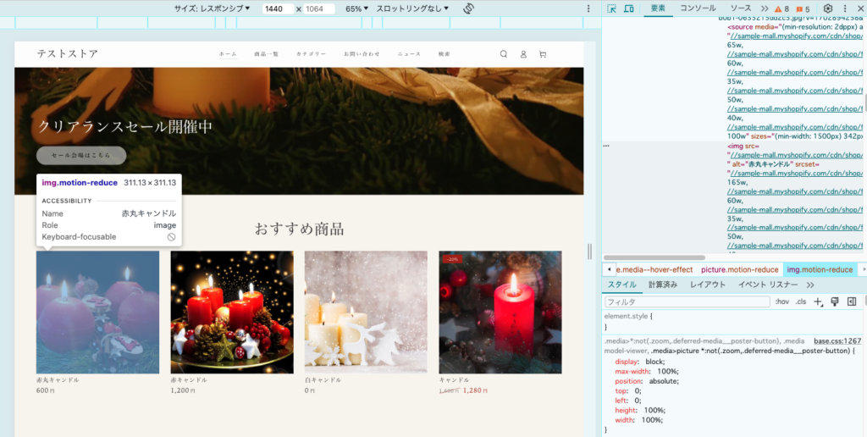Open the サイズ: レスポンシブ dropdown

(212, 8)
